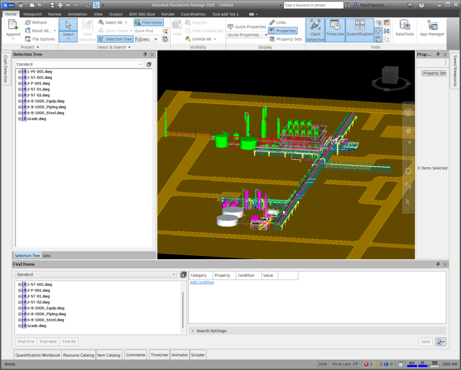Click the Find All button

pyautogui.click(x=69, y=342)
